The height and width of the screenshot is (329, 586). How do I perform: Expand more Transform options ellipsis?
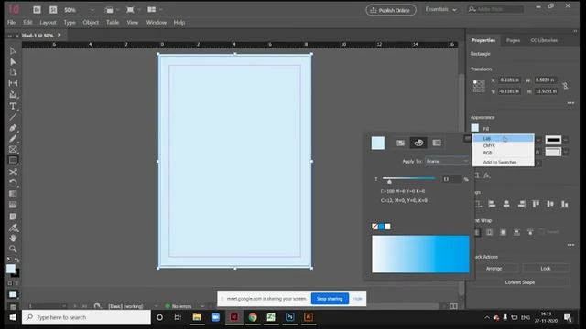(x=570, y=103)
